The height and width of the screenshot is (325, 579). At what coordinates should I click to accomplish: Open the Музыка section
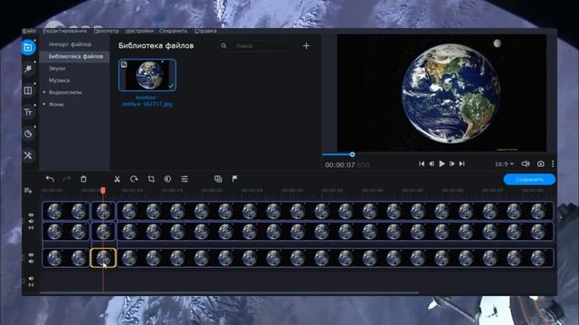pos(59,80)
